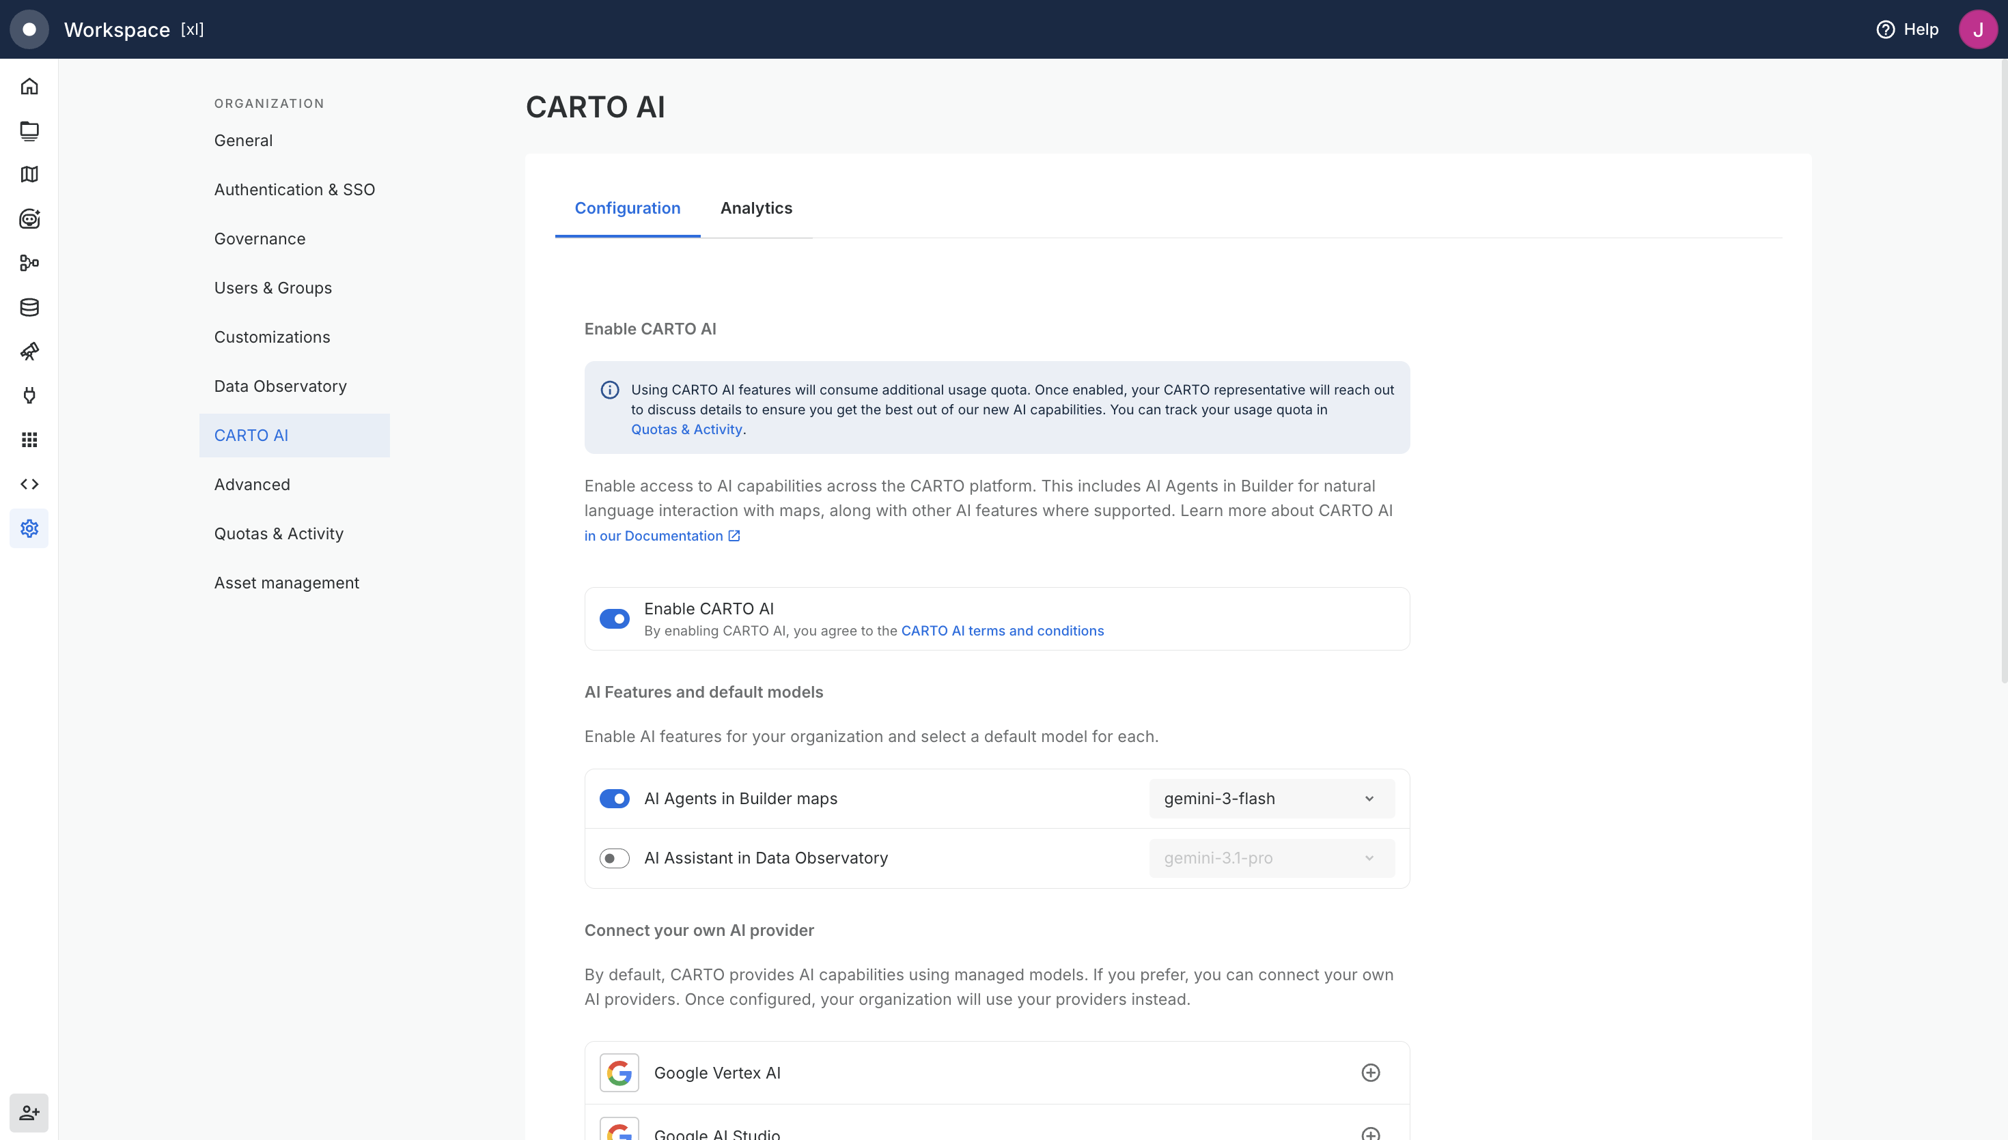Switch to the Analytics tab
This screenshot has width=2008, height=1140.
757,208
